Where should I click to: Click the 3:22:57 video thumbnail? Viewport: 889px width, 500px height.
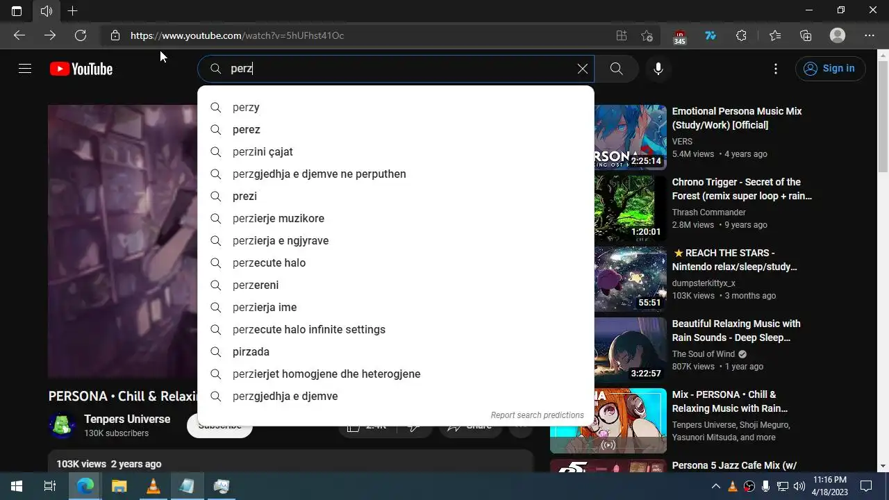click(x=630, y=350)
